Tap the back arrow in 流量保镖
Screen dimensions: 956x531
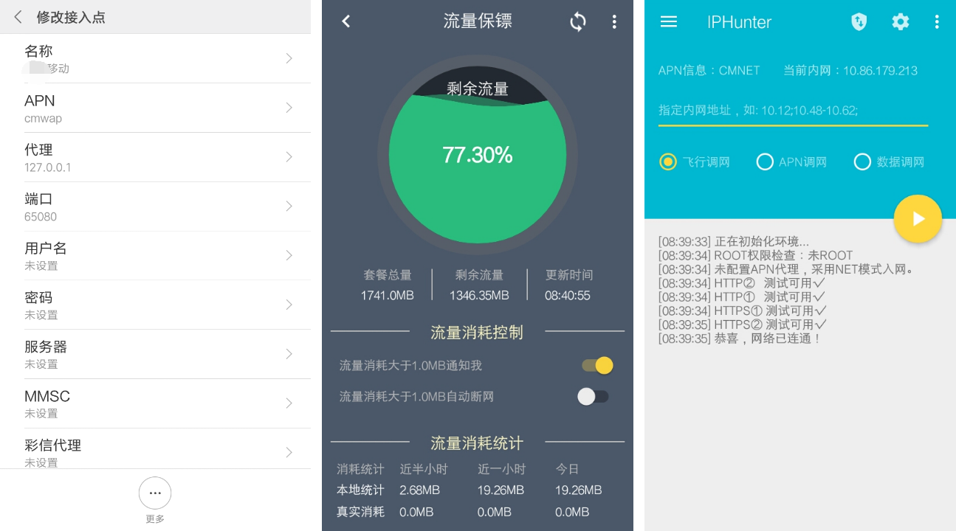coord(346,21)
